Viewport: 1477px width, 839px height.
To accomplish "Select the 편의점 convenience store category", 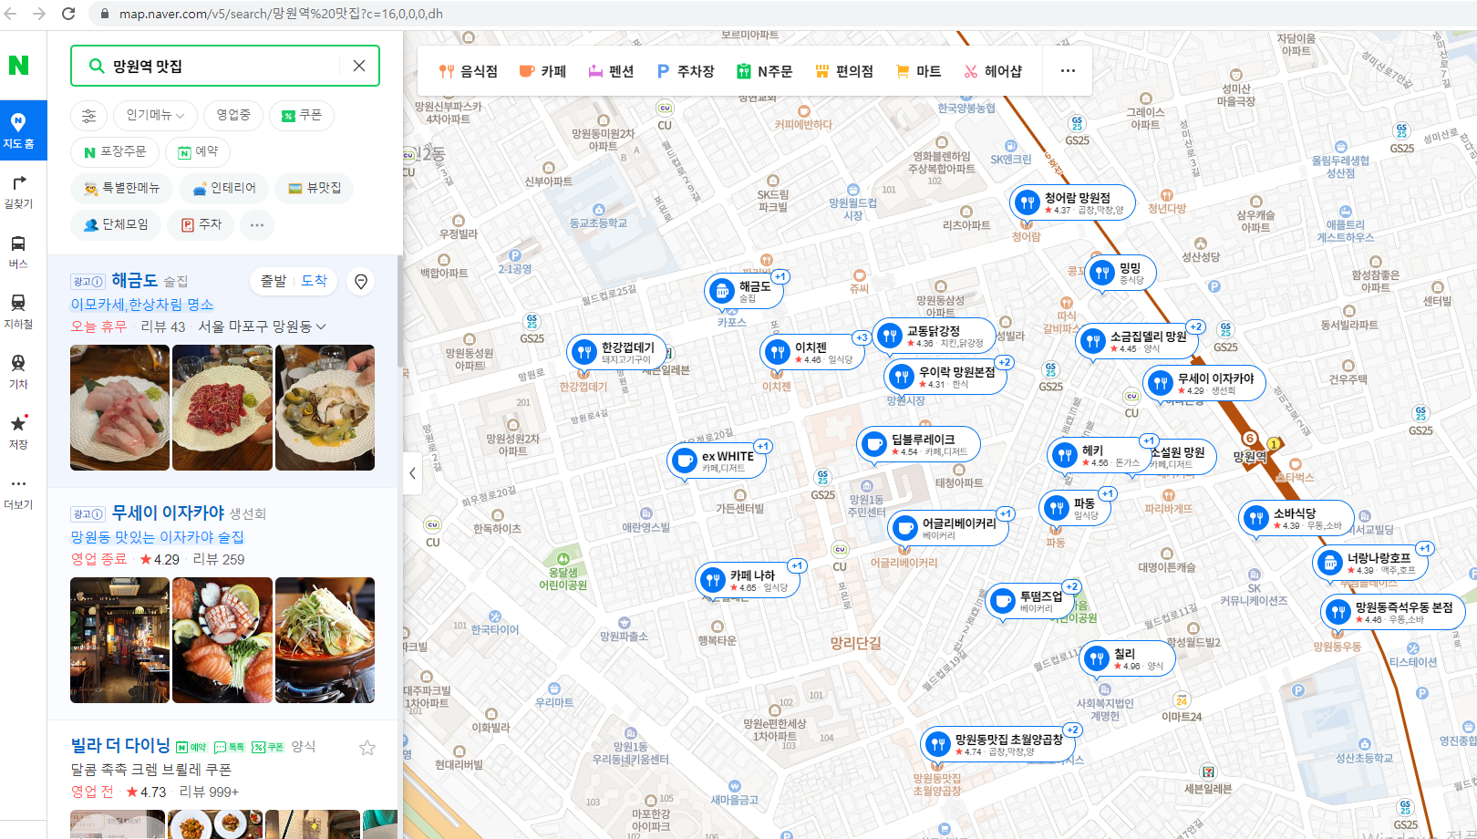I will 843,71.
